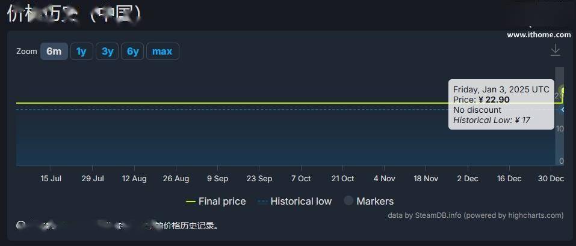The height and width of the screenshot is (246, 576).
Task: Click the yellow Final price line swatch
Action: point(191,202)
